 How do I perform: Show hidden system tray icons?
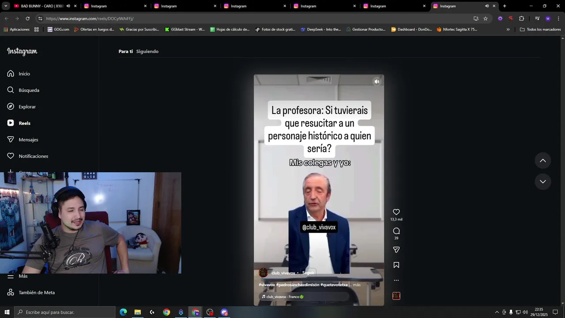click(497, 312)
